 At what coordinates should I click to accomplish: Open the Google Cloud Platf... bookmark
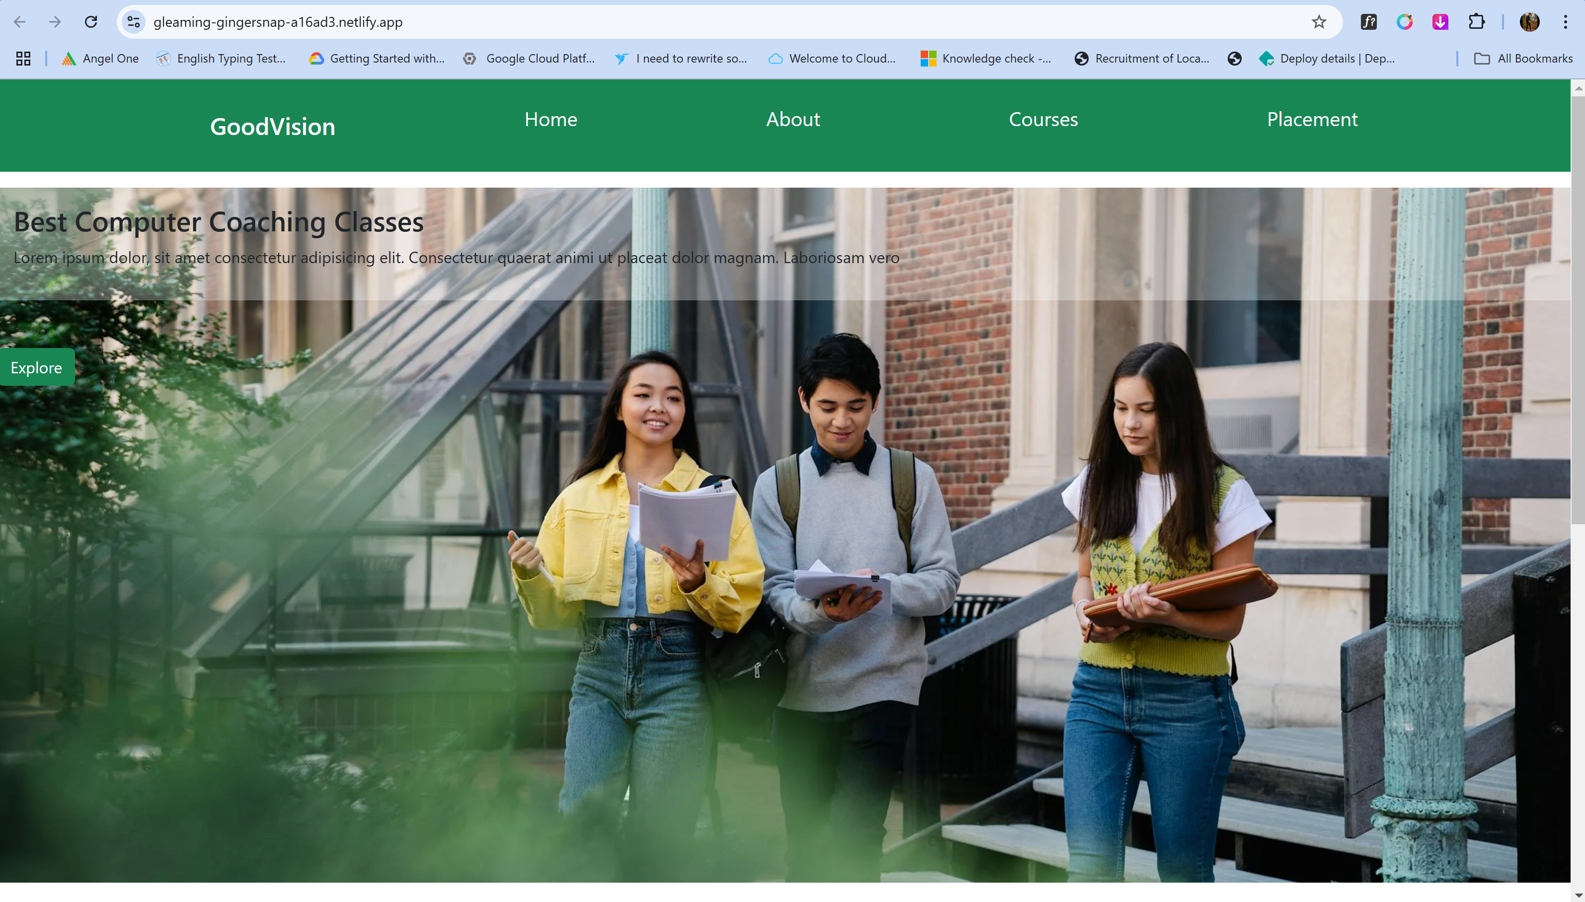[529, 58]
